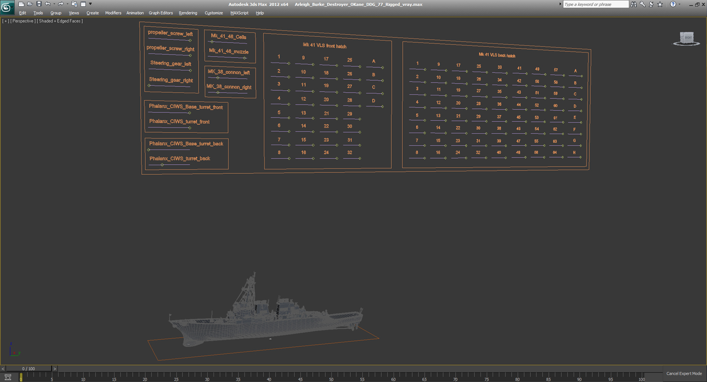Open Subscription Center key icon

click(643, 4)
